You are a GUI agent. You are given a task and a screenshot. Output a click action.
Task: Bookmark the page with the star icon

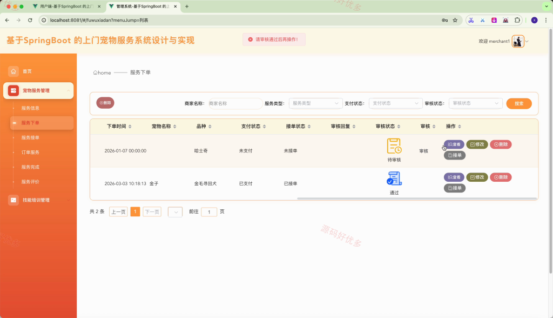click(455, 20)
